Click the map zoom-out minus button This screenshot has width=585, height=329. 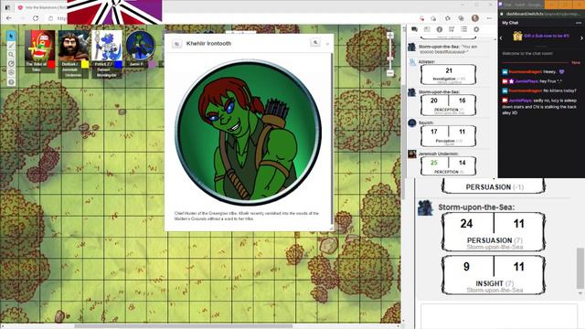pyautogui.click(x=390, y=73)
